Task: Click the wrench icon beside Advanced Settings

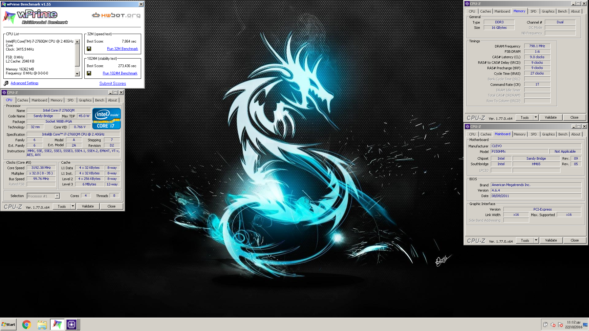Action: pyautogui.click(x=6, y=83)
